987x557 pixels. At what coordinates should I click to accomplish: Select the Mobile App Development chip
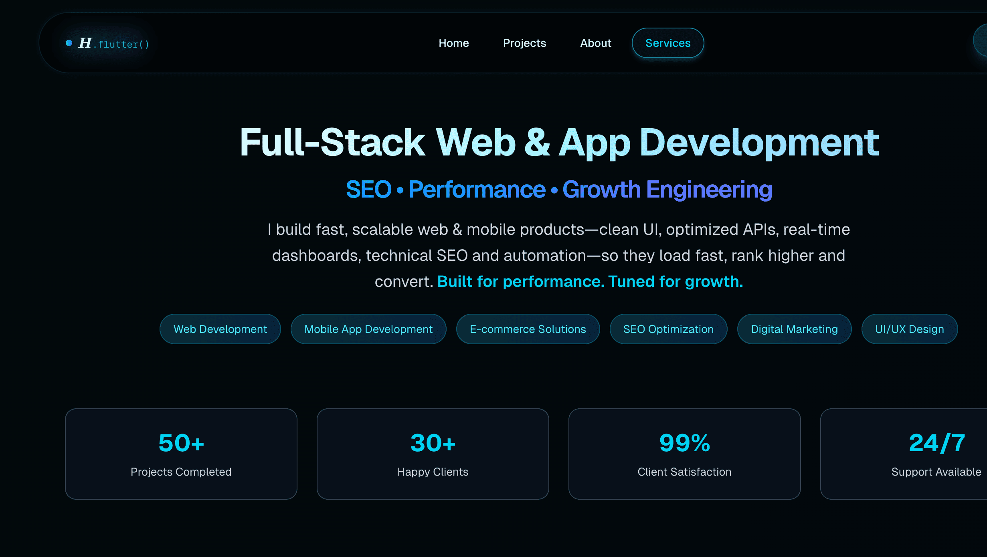(x=368, y=329)
